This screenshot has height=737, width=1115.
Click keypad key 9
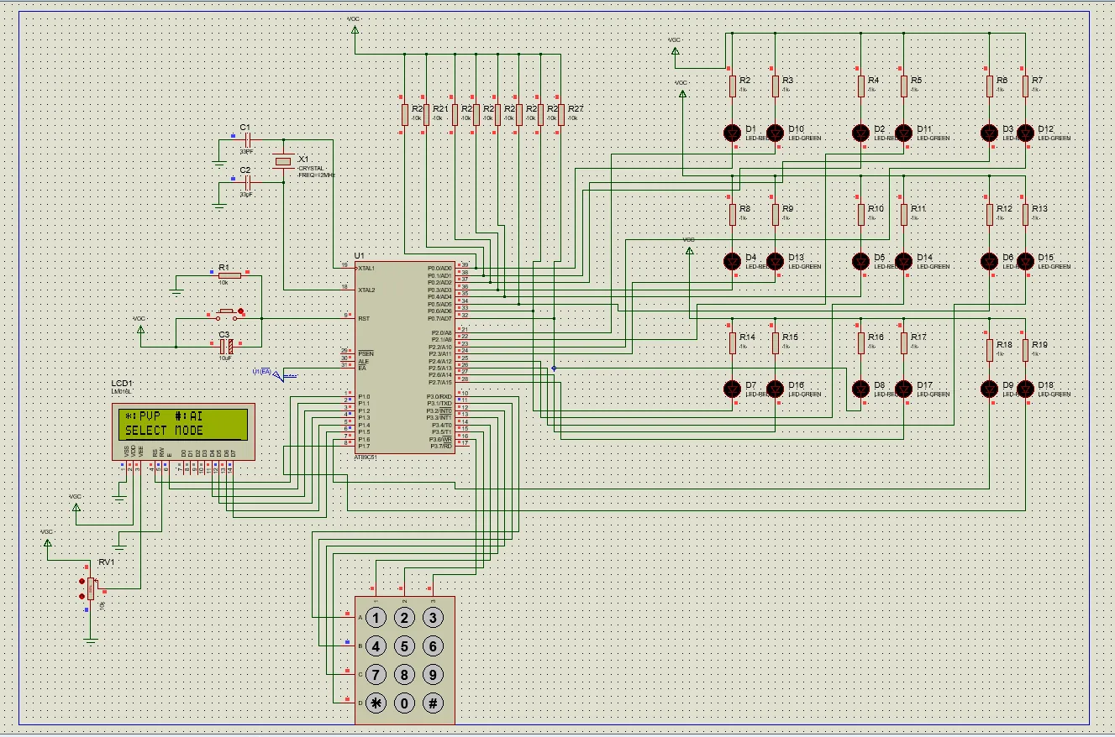[x=433, y=674]
